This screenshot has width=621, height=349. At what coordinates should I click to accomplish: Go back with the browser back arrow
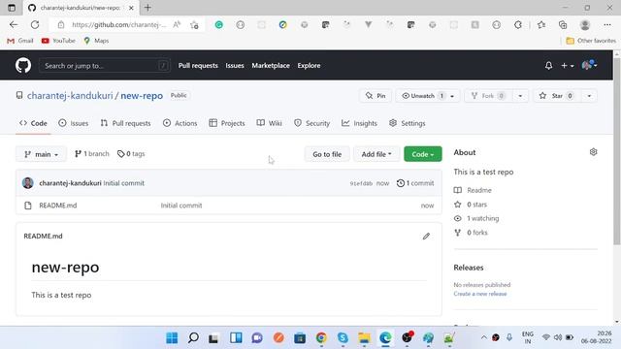click(14, 24)
